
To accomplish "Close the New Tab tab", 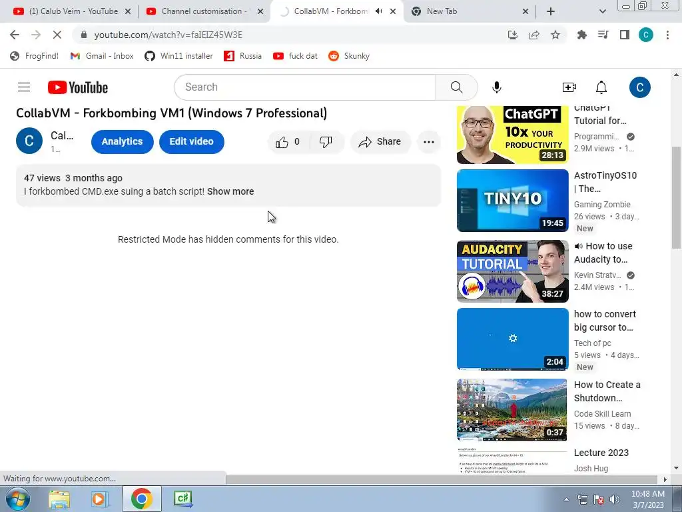I will click(525, 11).
